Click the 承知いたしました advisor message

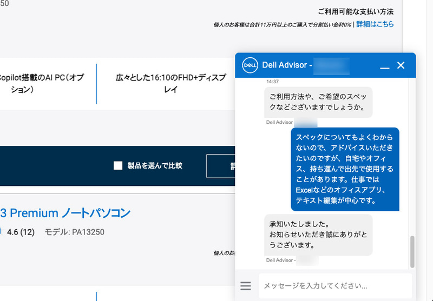pyautogui.click(x=318, y=235)
